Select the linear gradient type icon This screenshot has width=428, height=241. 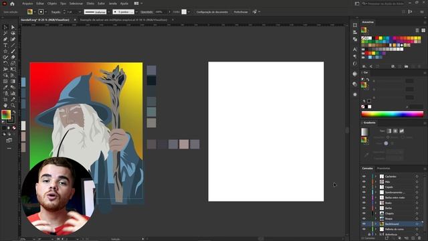coord(389,131)
